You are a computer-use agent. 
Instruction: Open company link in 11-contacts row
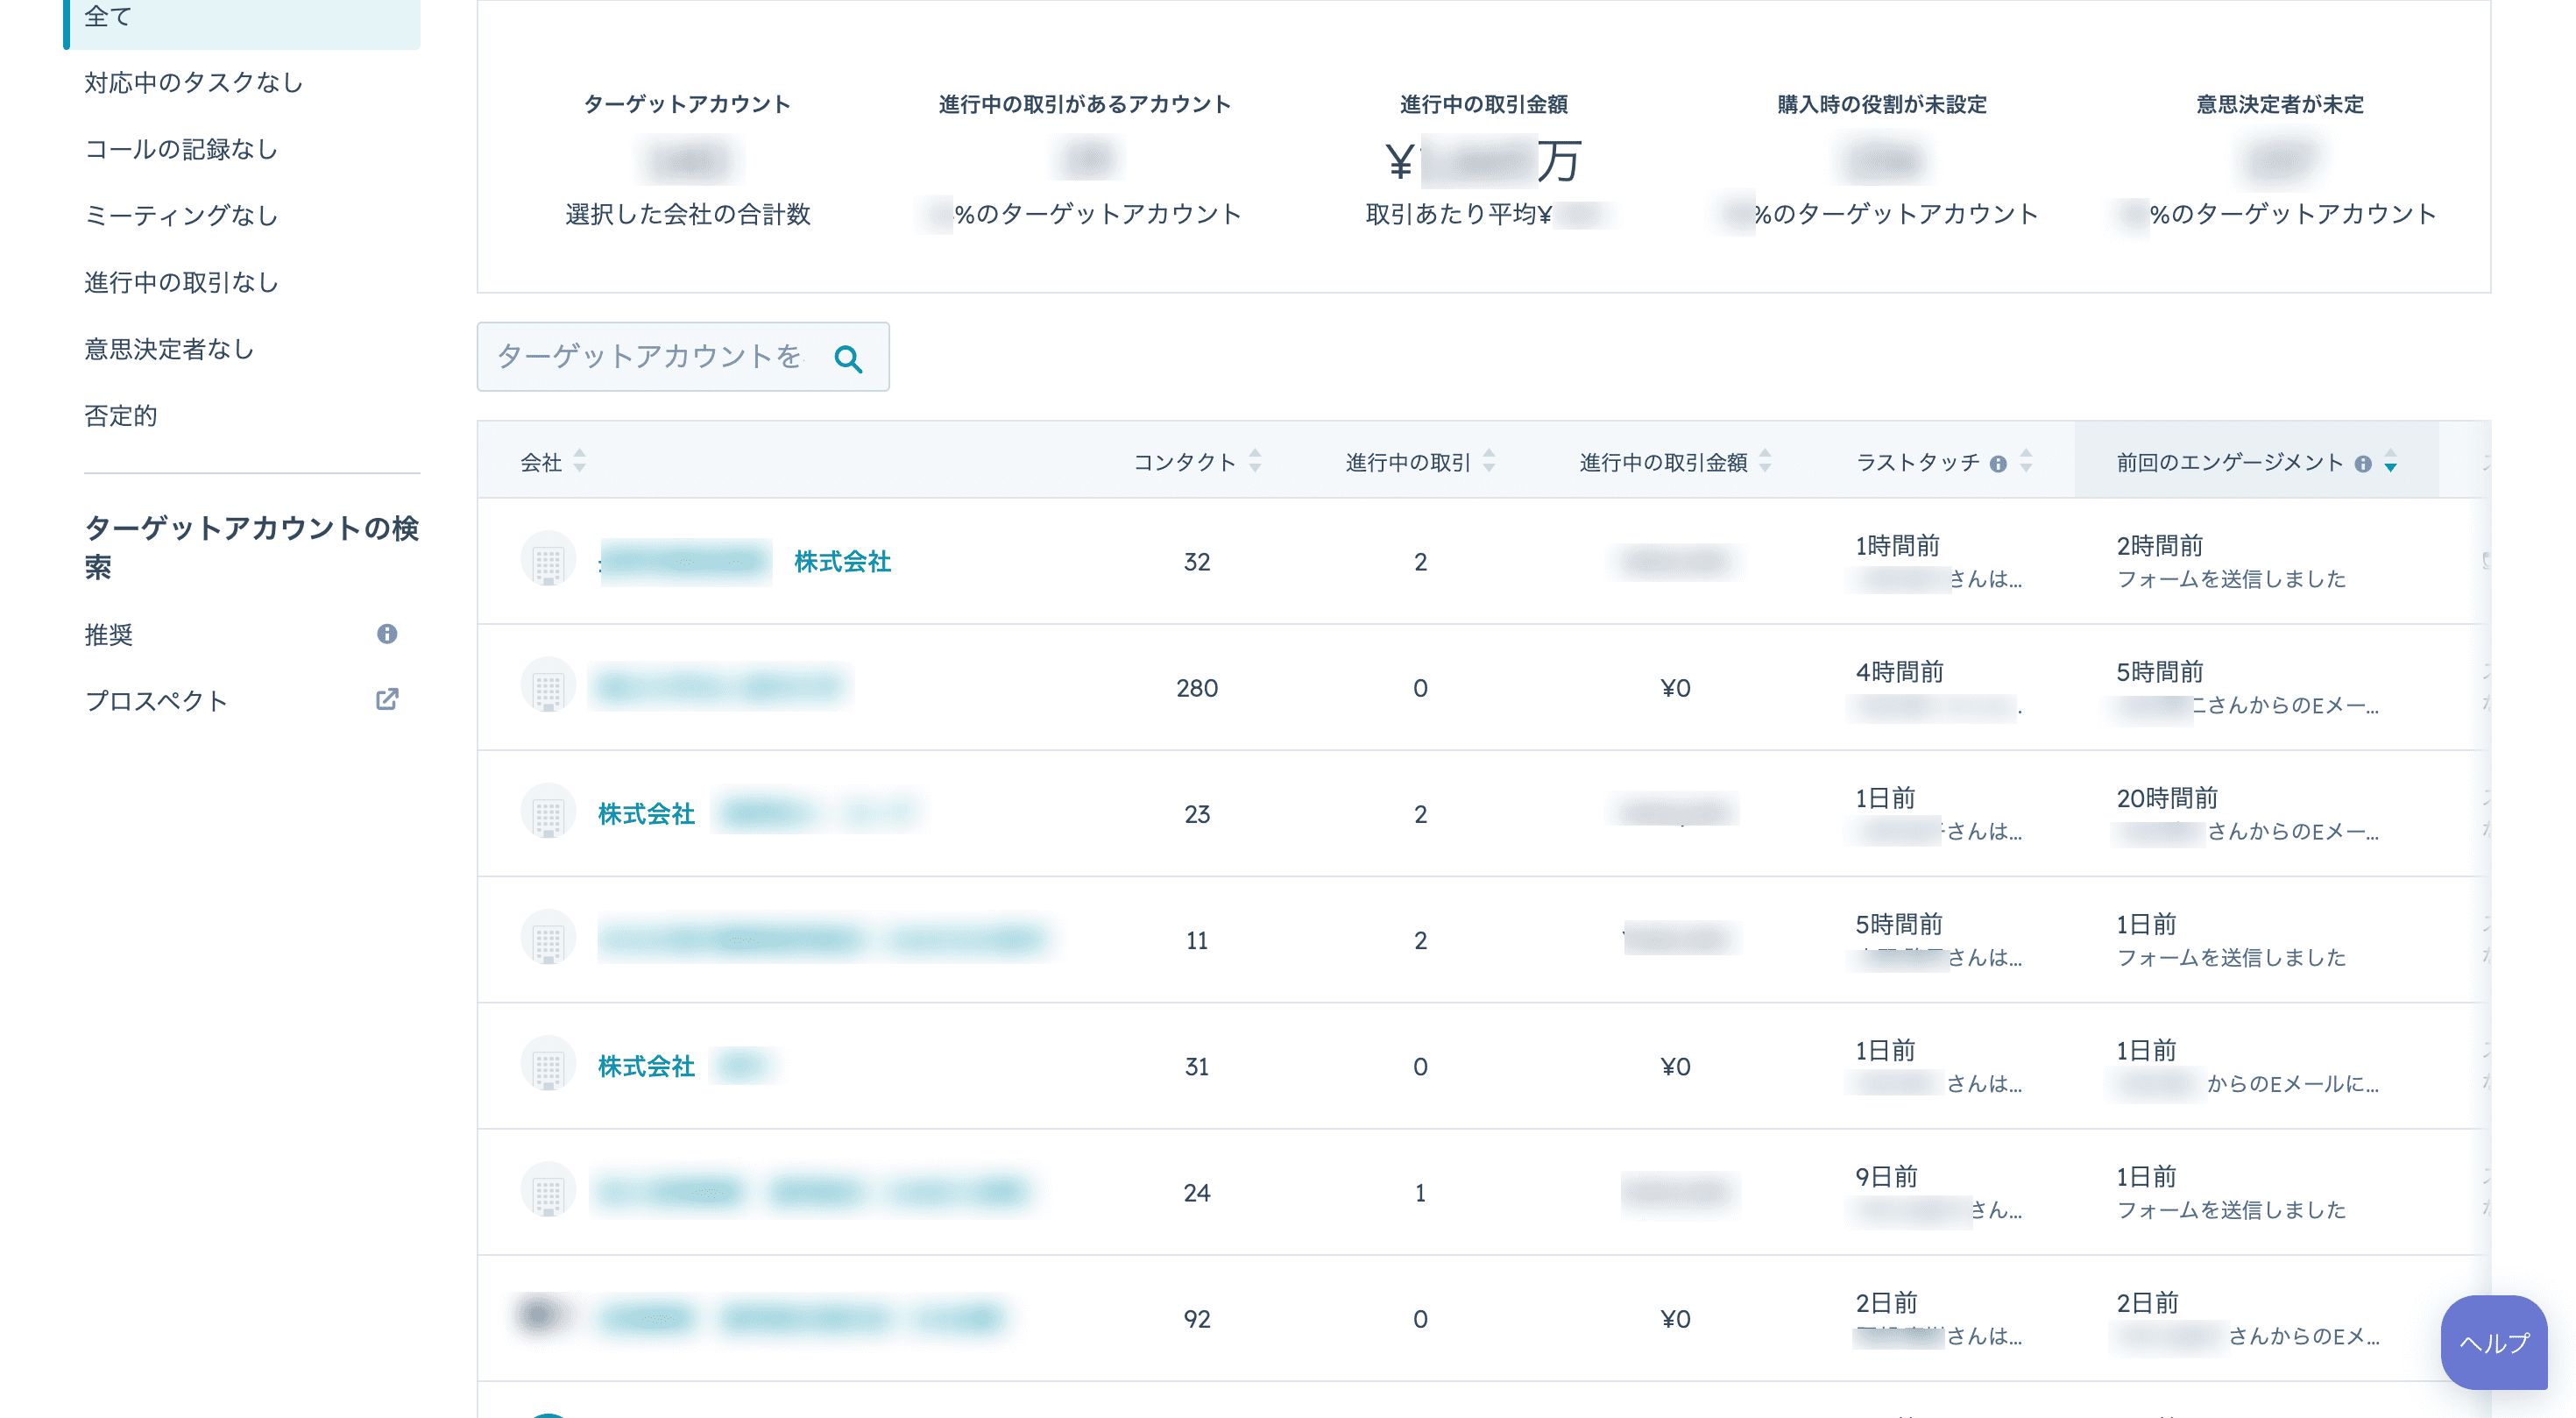(822, 939)
